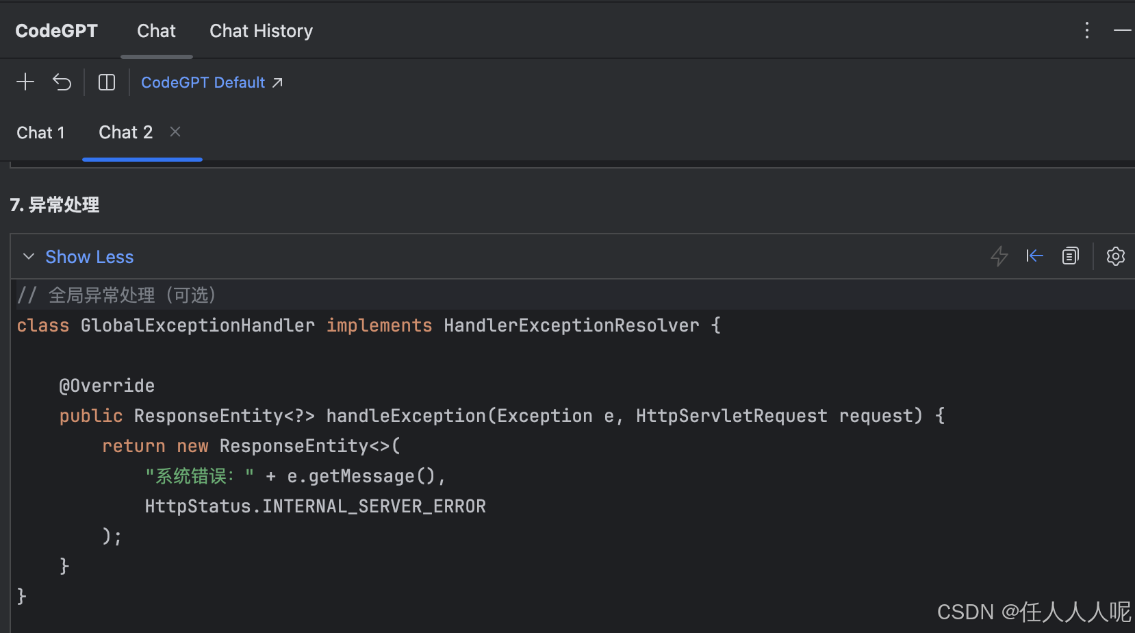
Task: Toggle the split panel layout icon
Action: click(107, 82)
